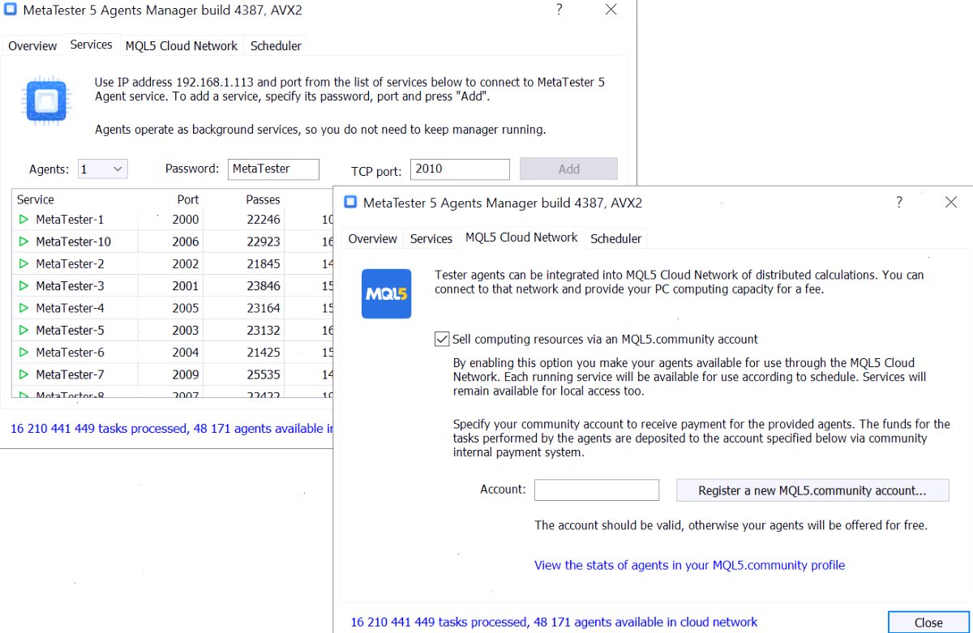Image resolution: width=973 pixels, height=633 pixels.
Task: Click tasks processed status link in front window
Action: pos(554,622)
